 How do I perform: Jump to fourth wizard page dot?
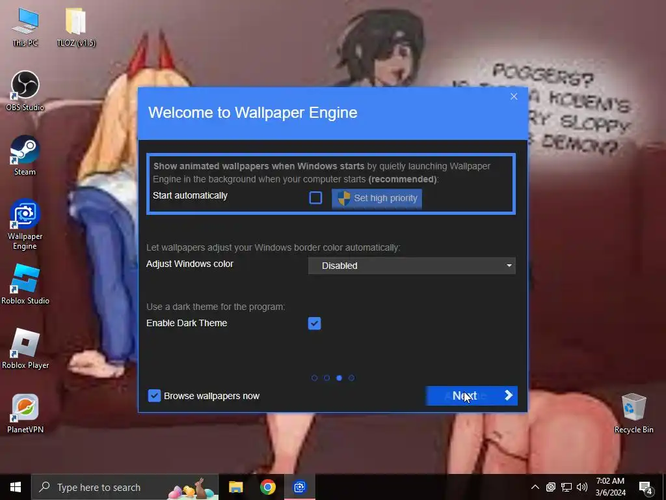(x=351, y=378)
